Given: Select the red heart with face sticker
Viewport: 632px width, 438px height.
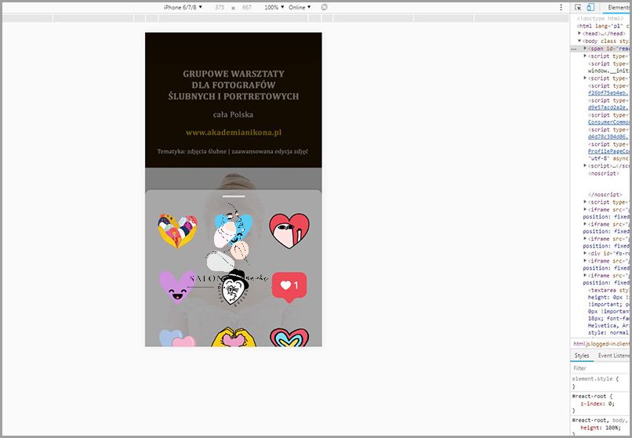Looking at the screenshot, I should click(x=289, y=228).
